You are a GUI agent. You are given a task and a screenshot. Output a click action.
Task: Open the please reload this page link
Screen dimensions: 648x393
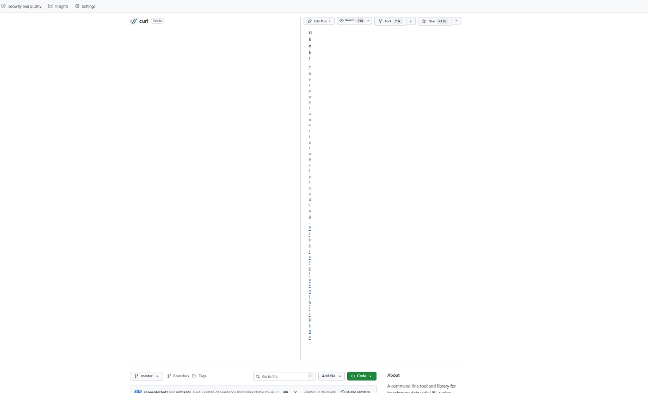[x=309, y=283]
